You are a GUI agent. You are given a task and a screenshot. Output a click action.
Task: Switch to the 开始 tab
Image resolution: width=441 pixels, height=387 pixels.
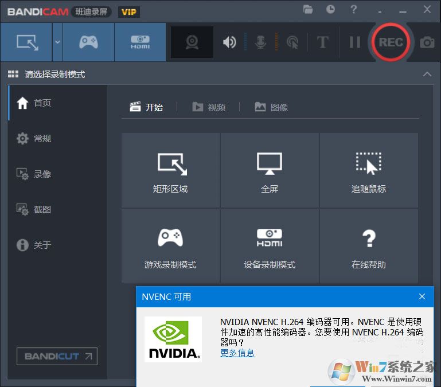click(147, 107)
